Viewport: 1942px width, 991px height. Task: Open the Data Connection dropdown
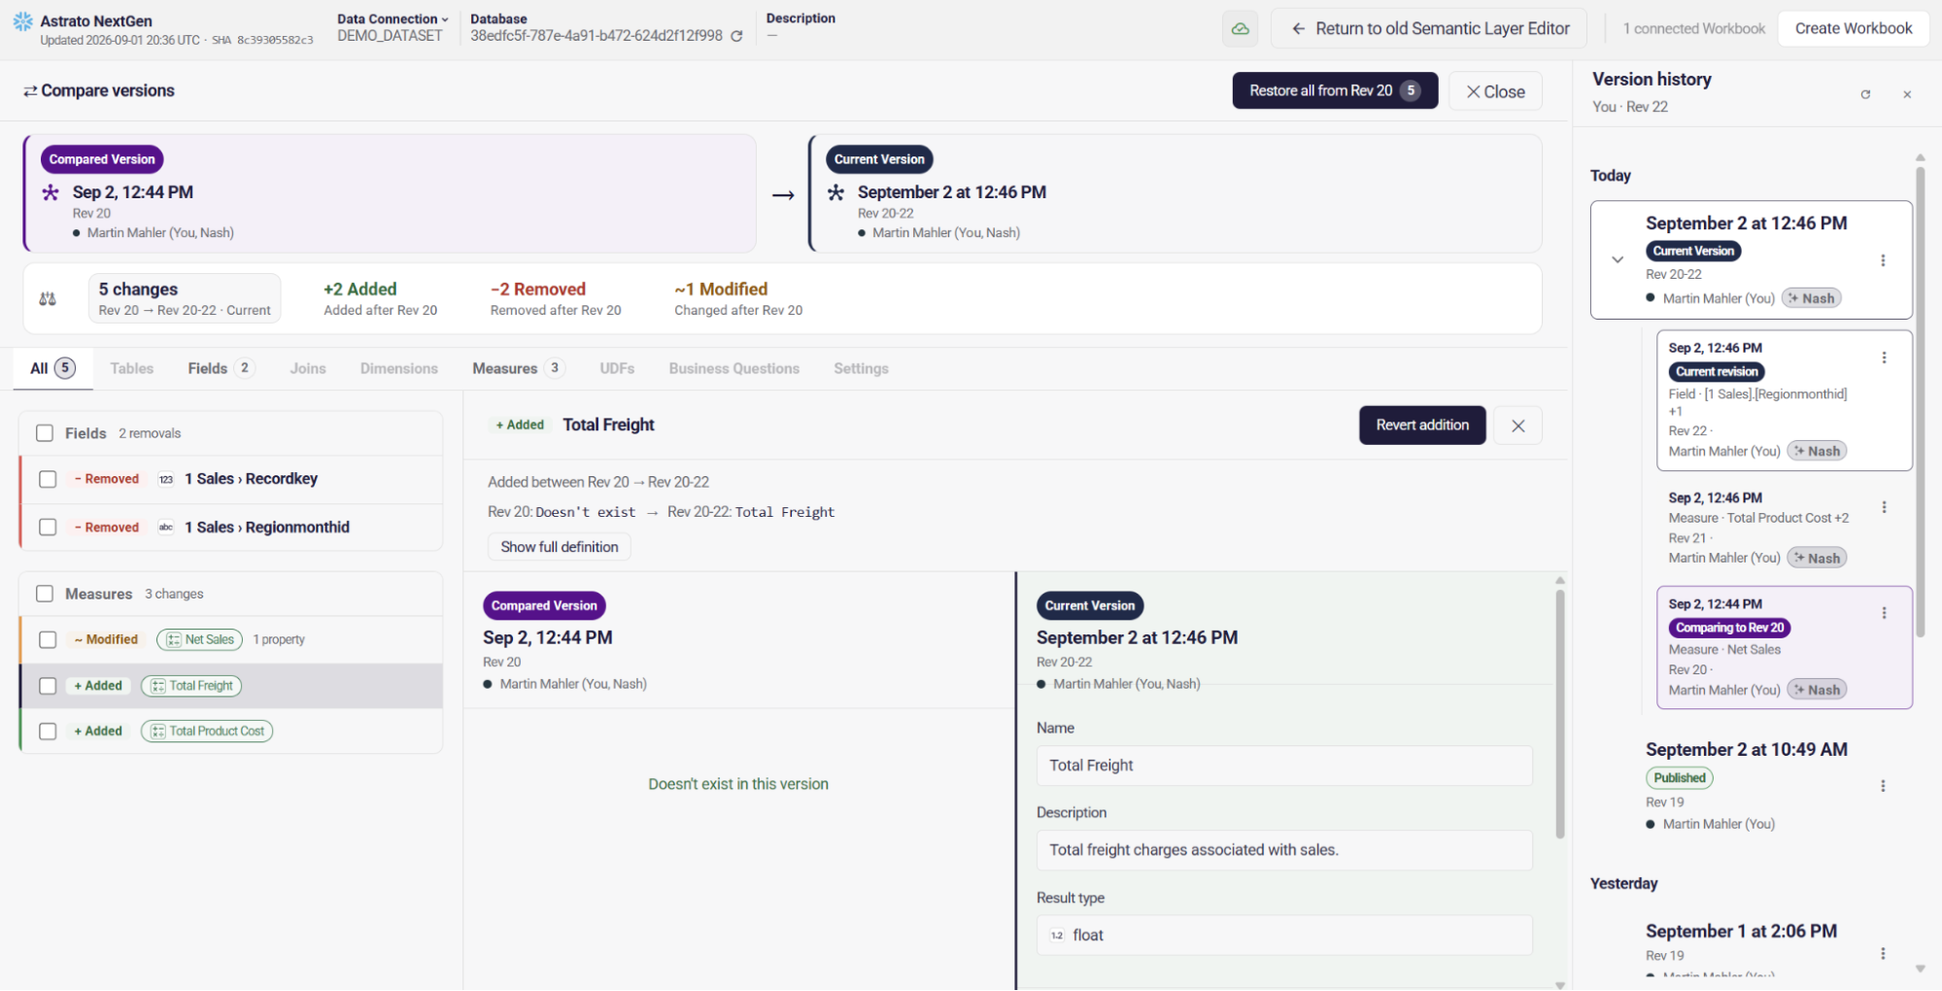coord(393,18)
